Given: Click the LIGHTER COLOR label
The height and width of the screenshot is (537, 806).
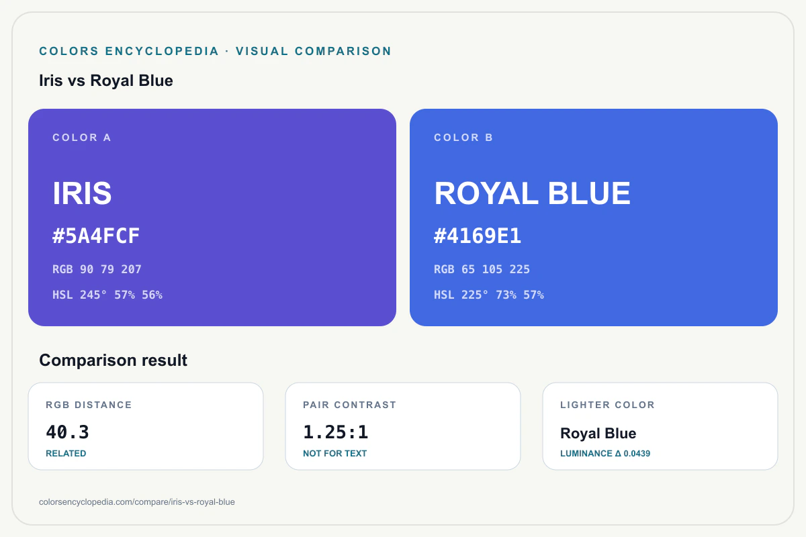Looking at the screenshot, I should [607, 405].
